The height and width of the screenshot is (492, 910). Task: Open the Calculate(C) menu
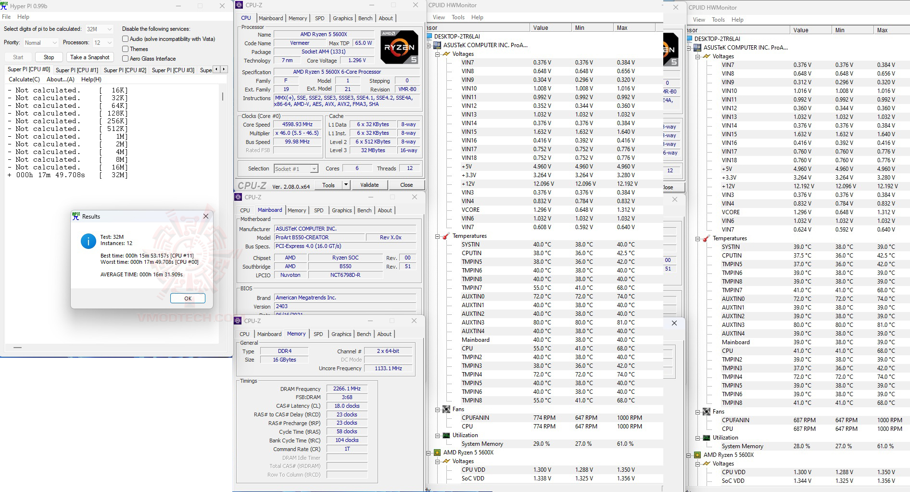click(x=24, y=79)
